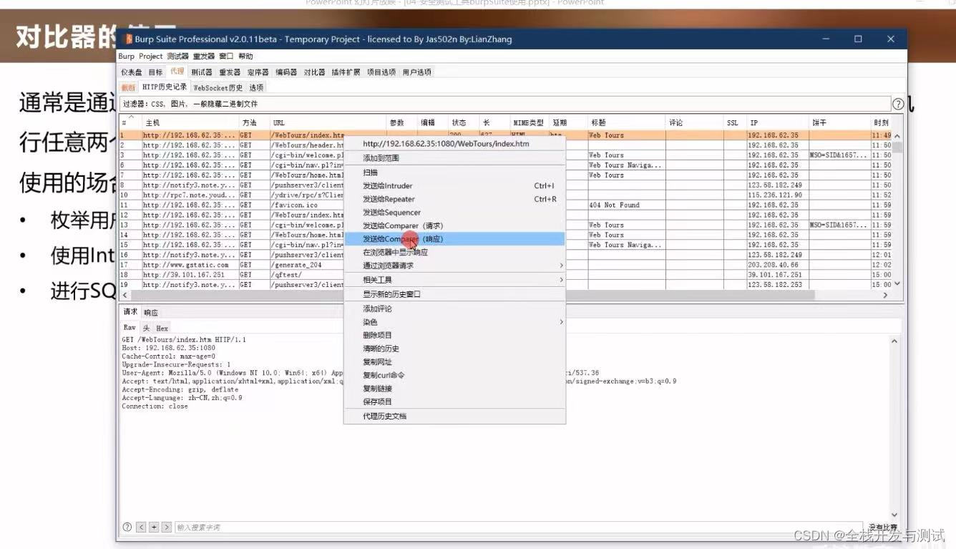Expand the 相关工具 submenu
The height and width of the screenshot is (549, 956).
pyautogui.click(x=455, y=280)
